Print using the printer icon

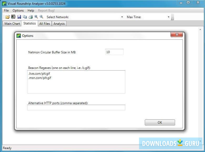click(30, 17)
